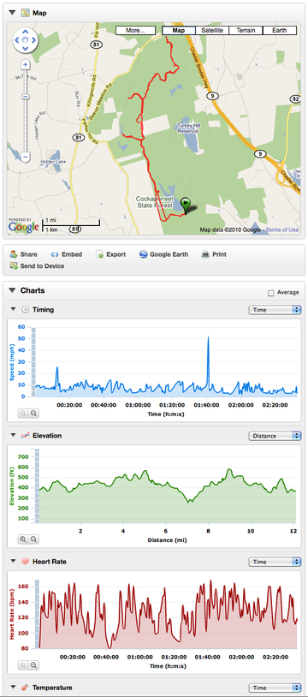Click the map zoom slider handle
The width and height of the screenshot is (308, 697).
[x=26, y=97]
